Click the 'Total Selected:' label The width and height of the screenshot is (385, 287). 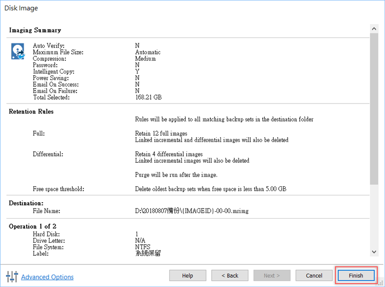(51, 97)
